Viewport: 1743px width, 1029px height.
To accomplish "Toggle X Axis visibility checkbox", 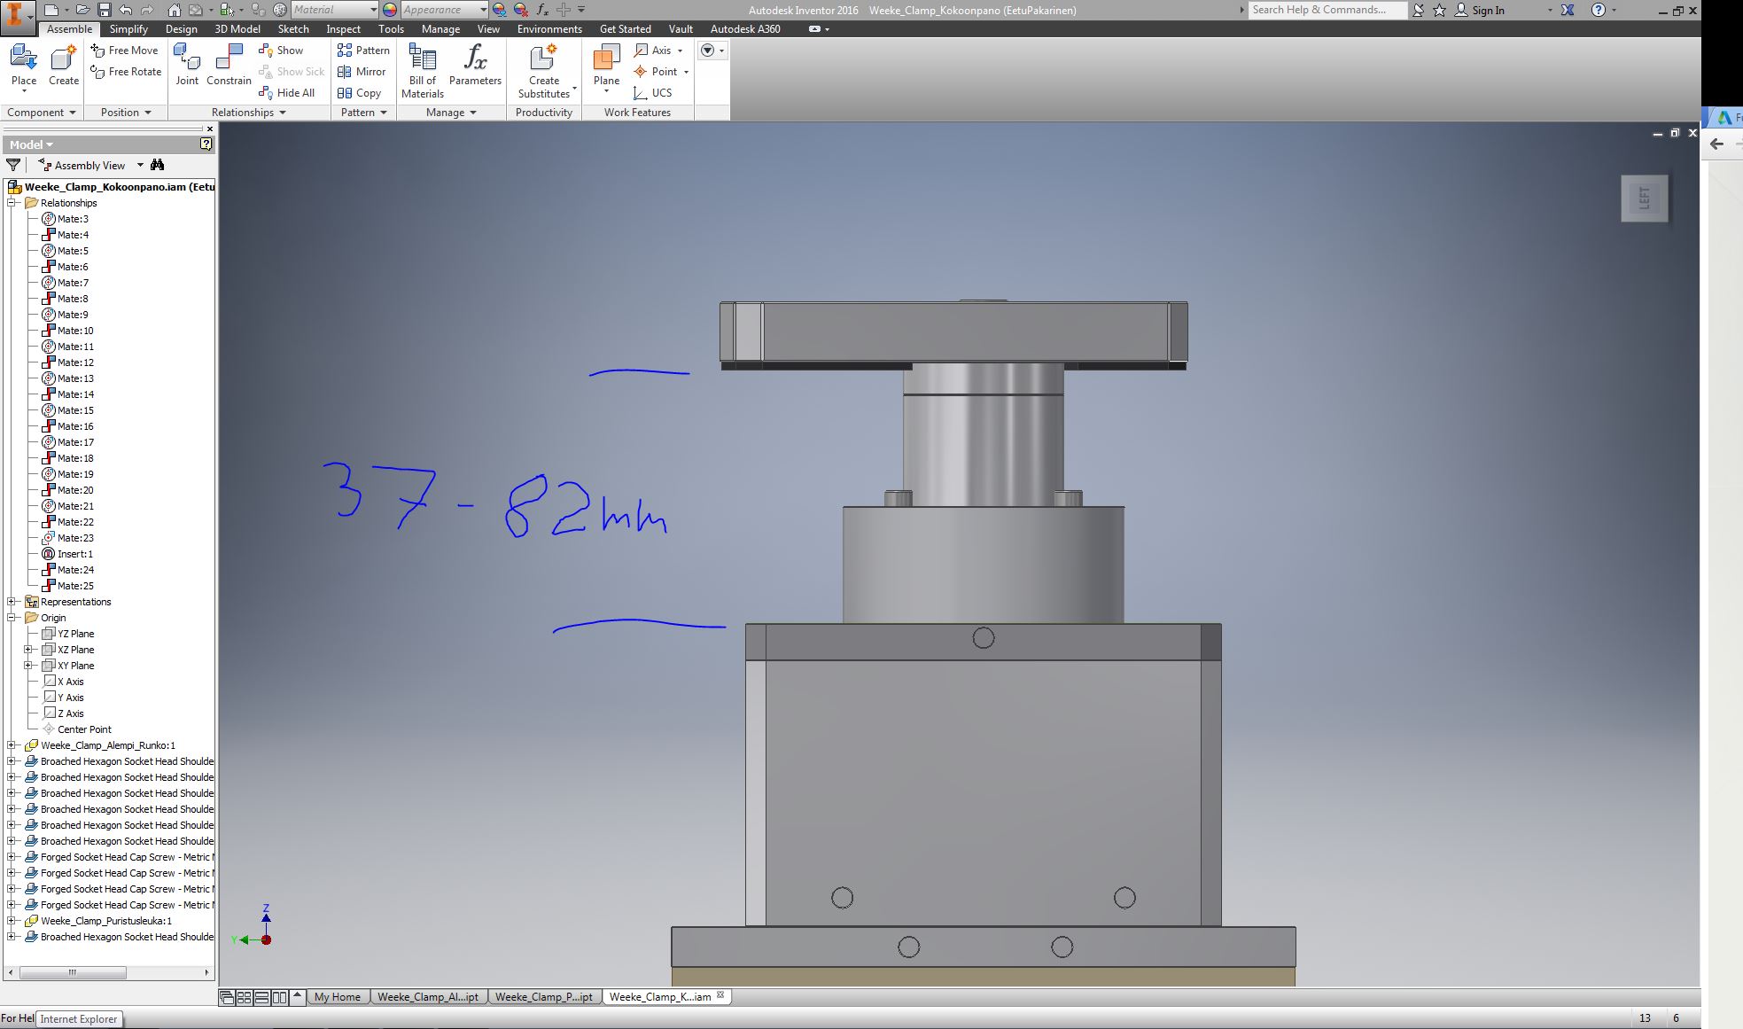I will point(51,682).
